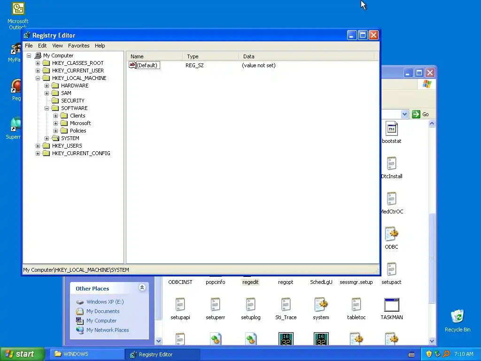Click the open SYSTEM folder icon

tap(55, 138)
